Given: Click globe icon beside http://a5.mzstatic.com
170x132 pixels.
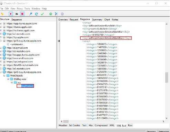Looking at the screenshot, I should tap(4, 51).
